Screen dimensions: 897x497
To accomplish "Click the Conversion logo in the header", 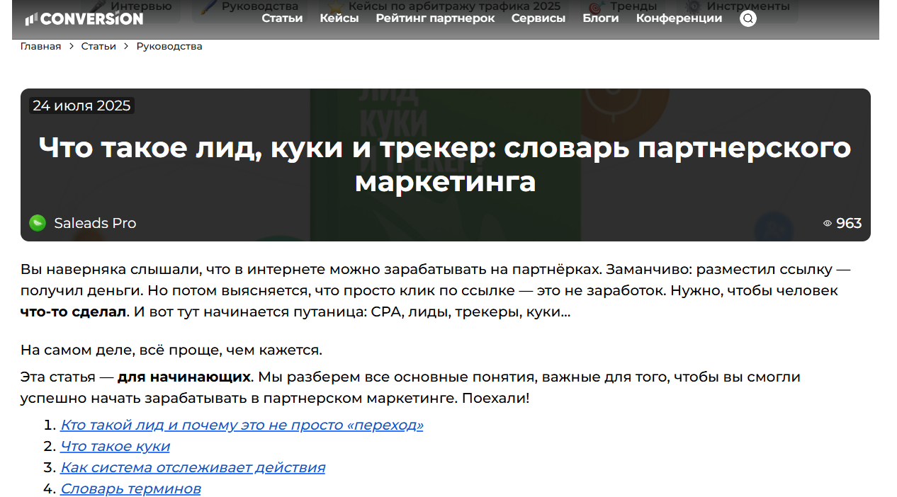I will click(84, 18).
